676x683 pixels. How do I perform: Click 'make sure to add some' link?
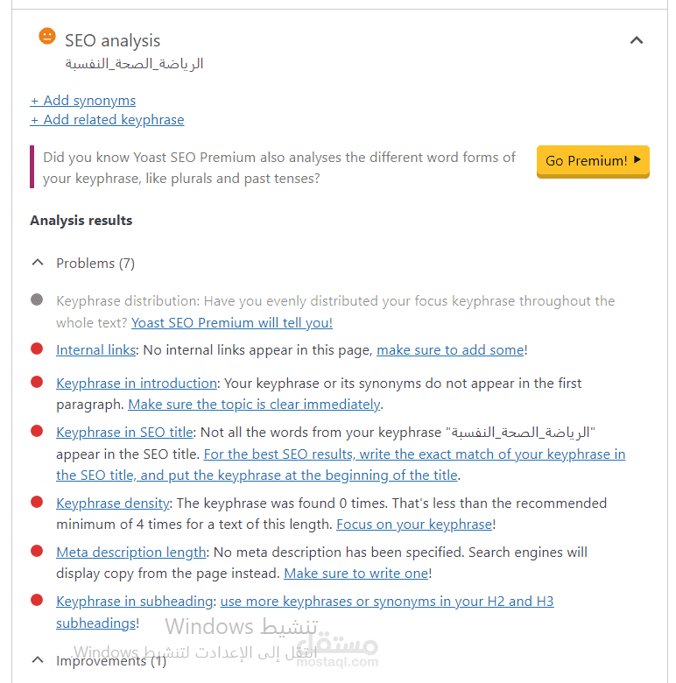[x=450, y=350]
